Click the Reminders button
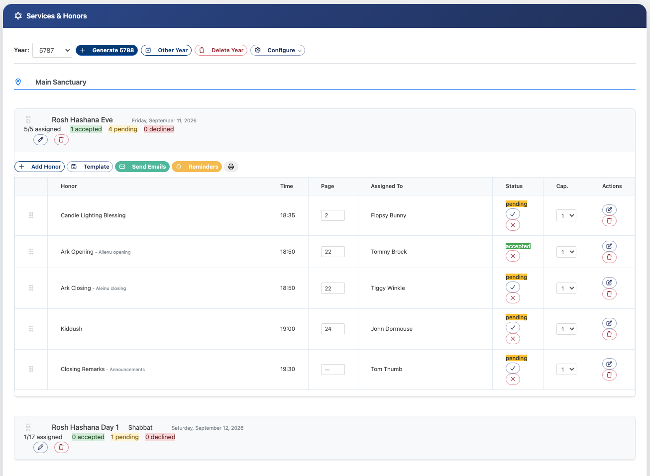This screenshot has width=650, height=476. pyautogui.click(x=197, y=167)
